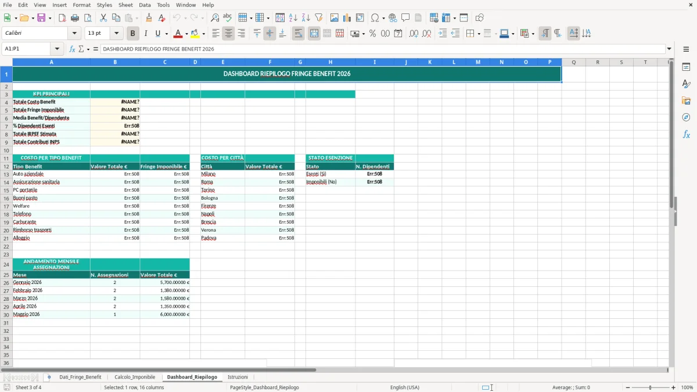
Task: Click the Copy icon
Action: coord(116,18)
